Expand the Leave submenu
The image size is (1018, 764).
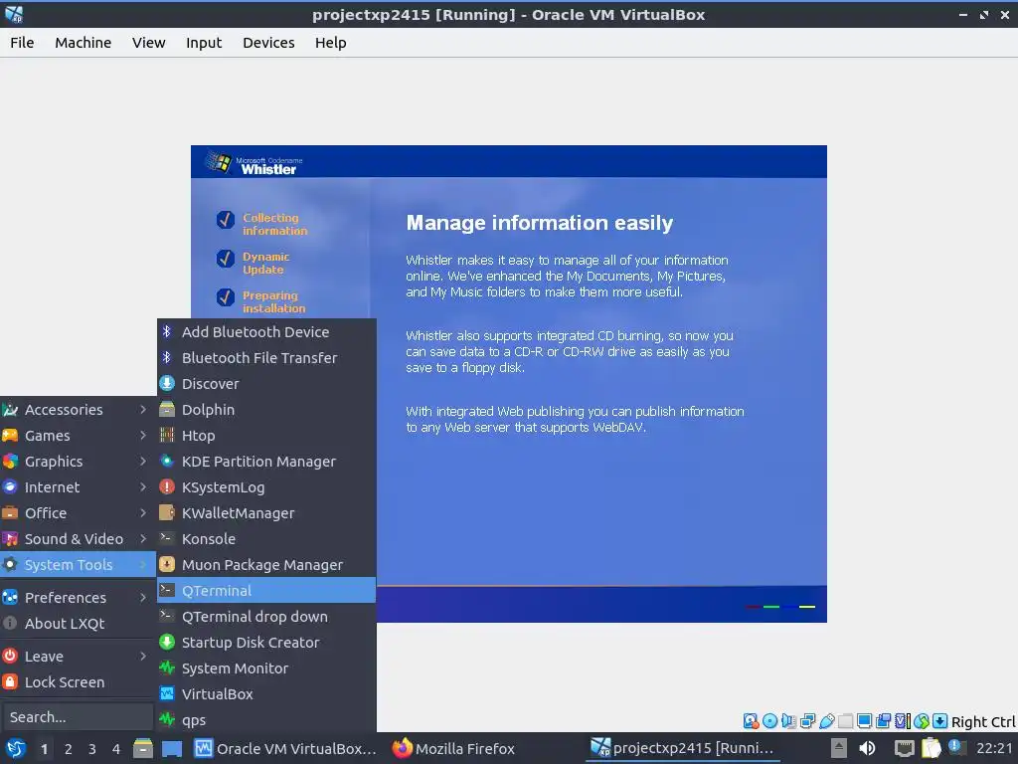click(x=78, y=657)
